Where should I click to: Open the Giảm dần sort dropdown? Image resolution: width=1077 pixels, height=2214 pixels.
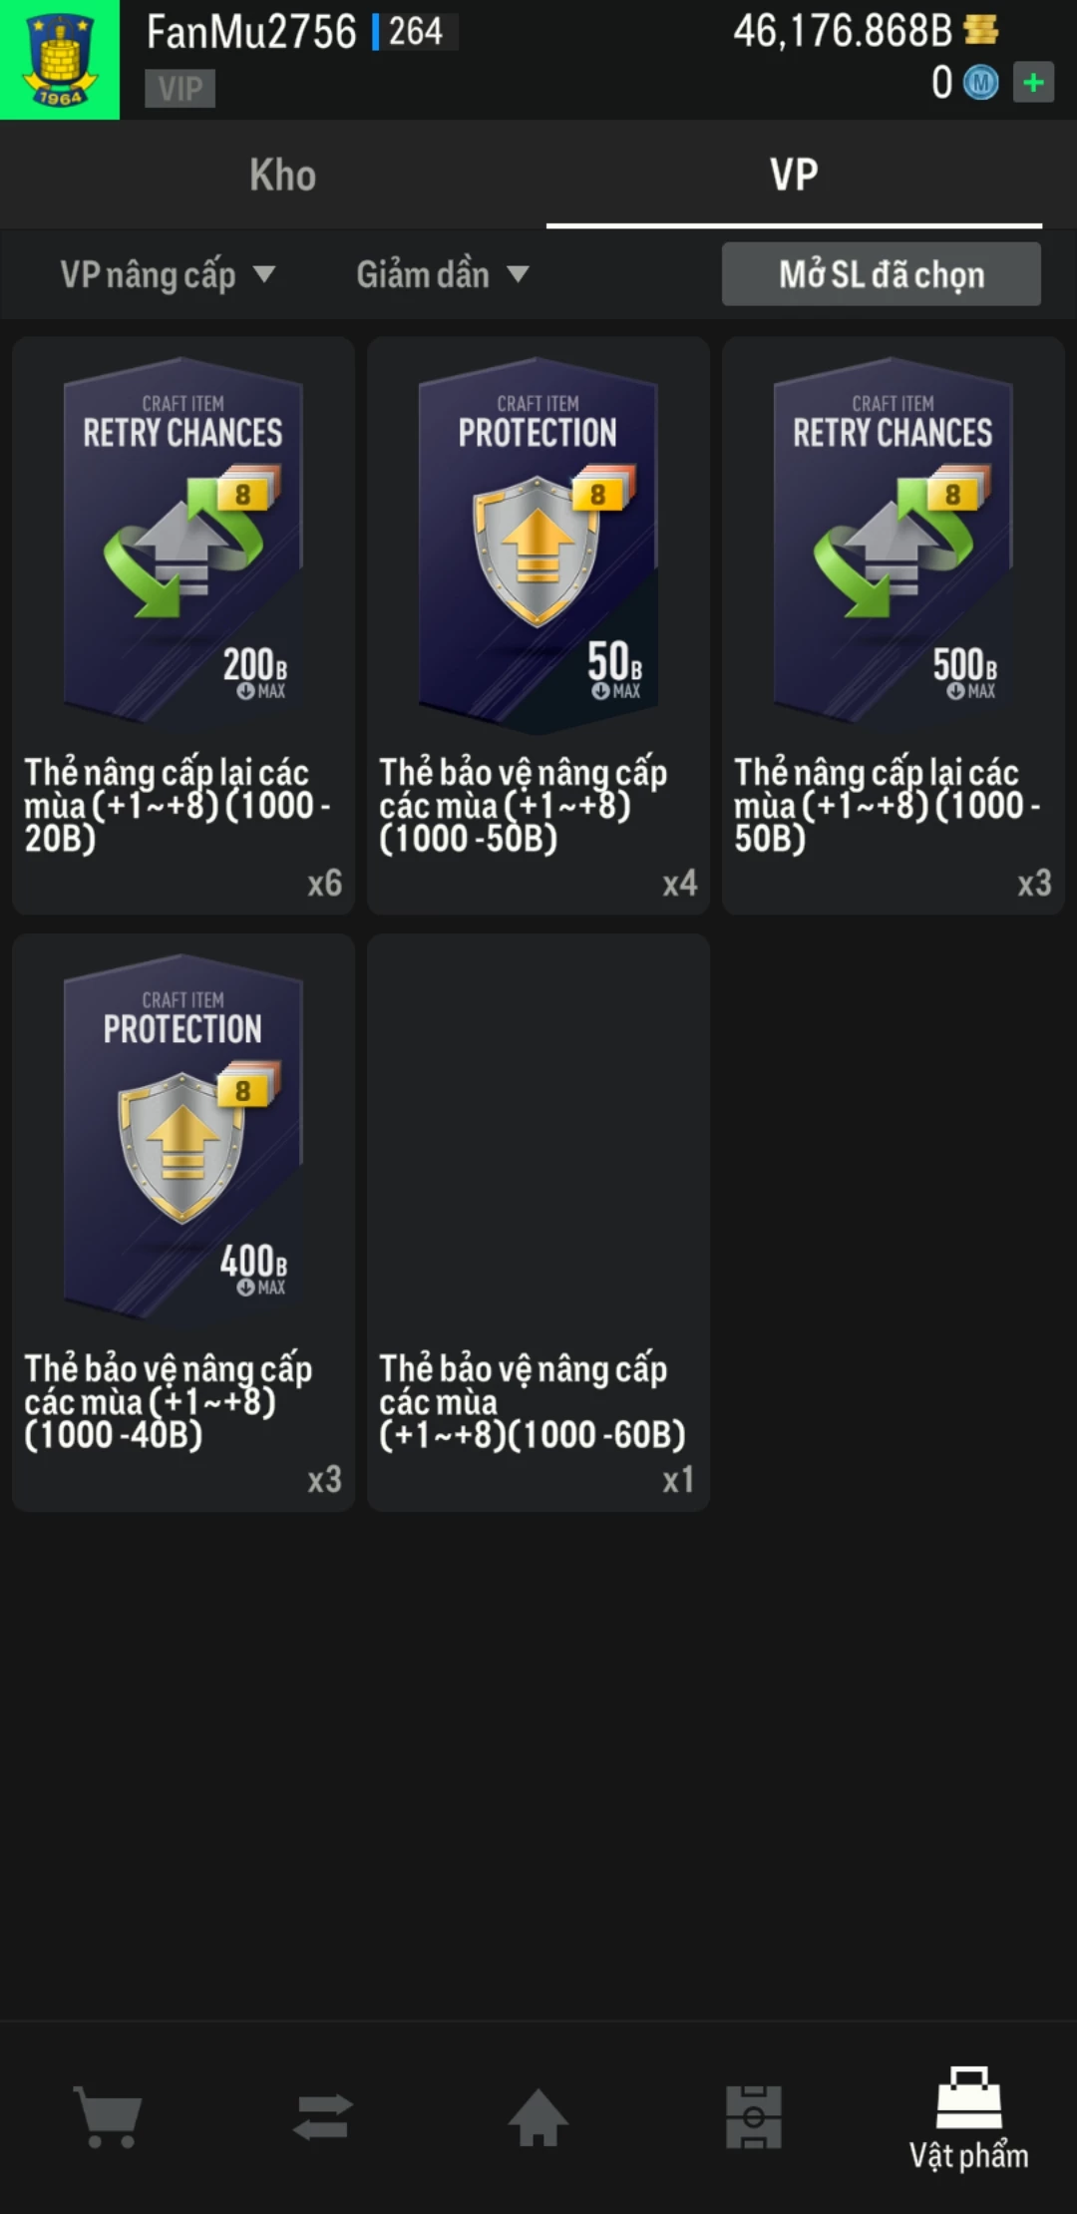[443, 274]
